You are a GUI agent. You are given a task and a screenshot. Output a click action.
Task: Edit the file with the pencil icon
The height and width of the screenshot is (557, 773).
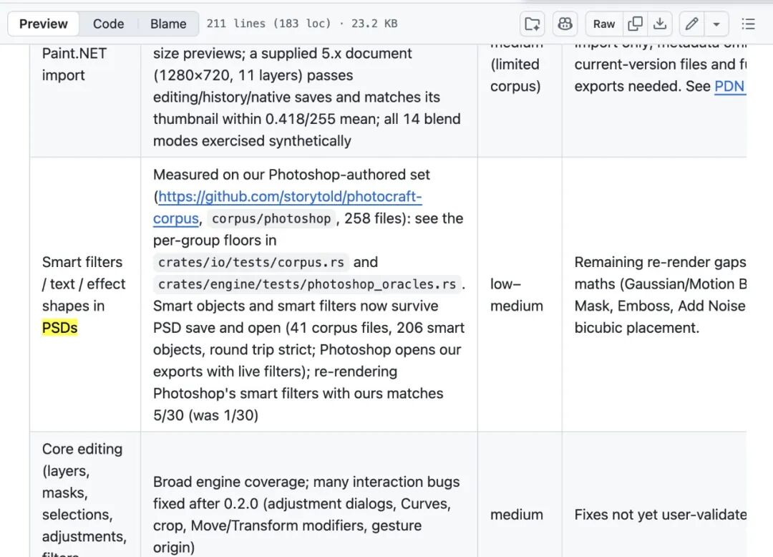tap(691, 24)
